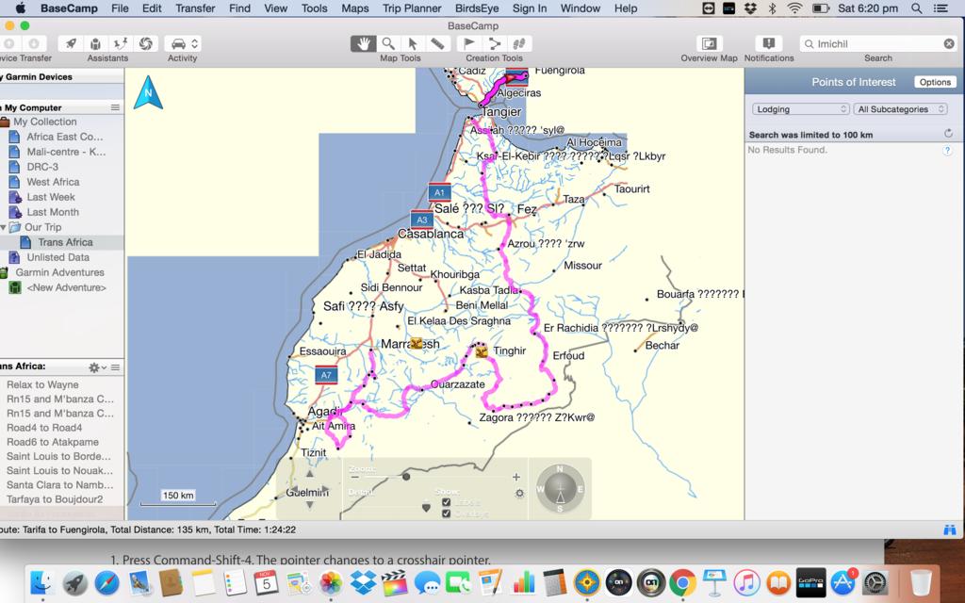Image resolution: width=965 pixels, height=603 pixels.
Task: Select the Hand pan map tool
Action: pos(363,43)
